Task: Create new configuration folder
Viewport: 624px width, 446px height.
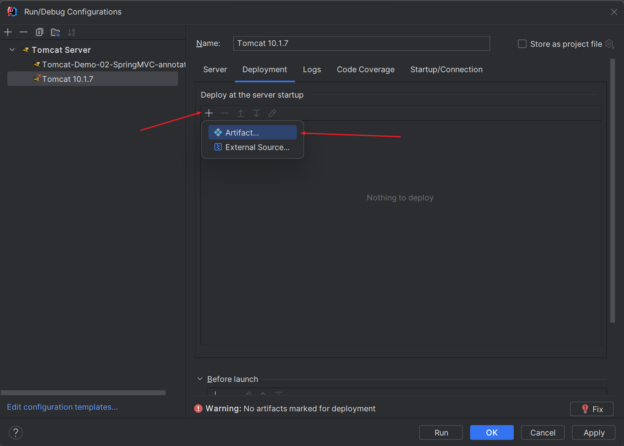Action: coord(55,32)
